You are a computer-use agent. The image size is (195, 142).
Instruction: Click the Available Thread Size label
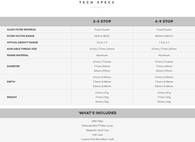point(22,49)
